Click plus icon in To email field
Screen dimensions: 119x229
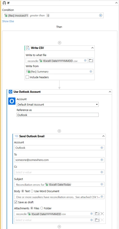[x=102, y=160]
